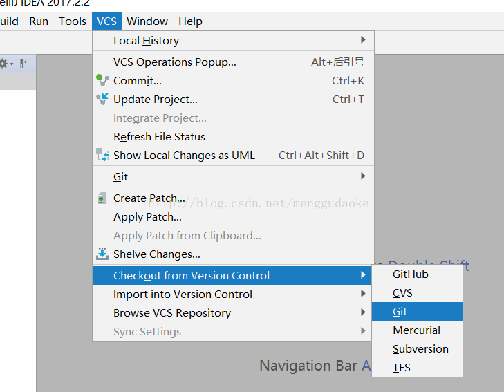Expand the Git submenu arrow
Viewport: 504px width, 392px height.
(x=363, y=176)
